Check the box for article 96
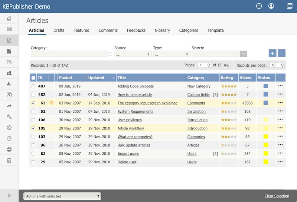The width and height of the screenshot is (297, 202). (33, 145)
